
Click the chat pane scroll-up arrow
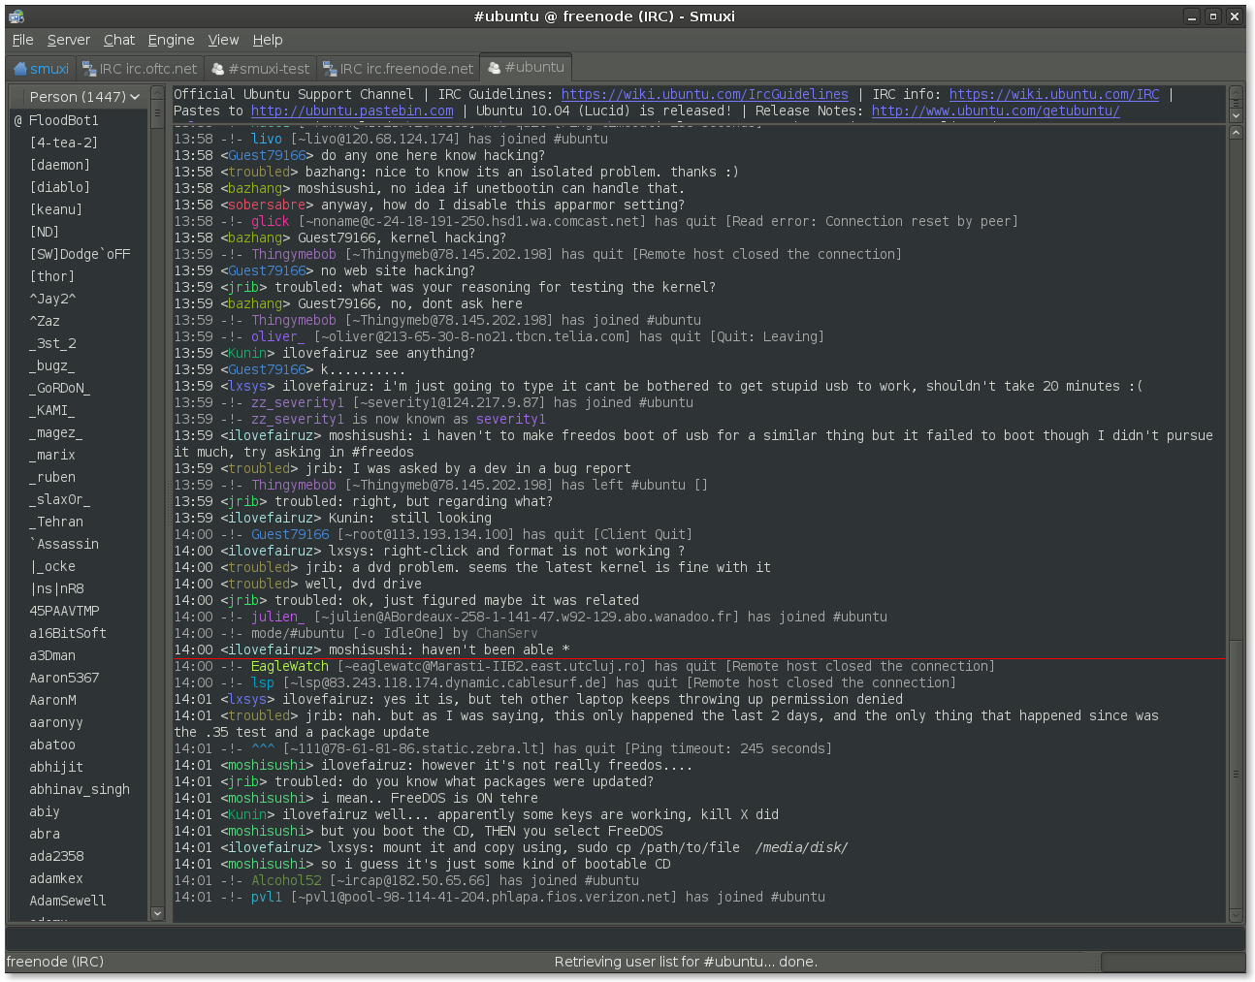[x=1236, y=133]
